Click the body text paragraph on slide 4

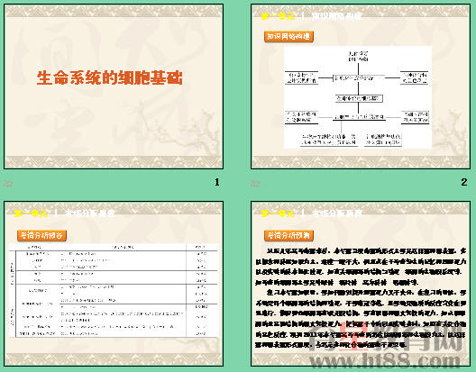[361, 297]
